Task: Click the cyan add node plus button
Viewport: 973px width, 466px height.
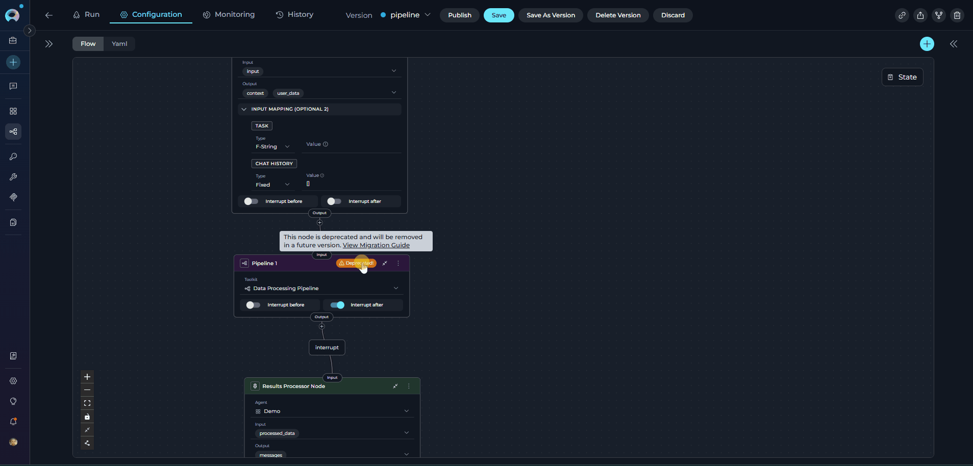Action: pyautogui.click(x=927, y=44)
